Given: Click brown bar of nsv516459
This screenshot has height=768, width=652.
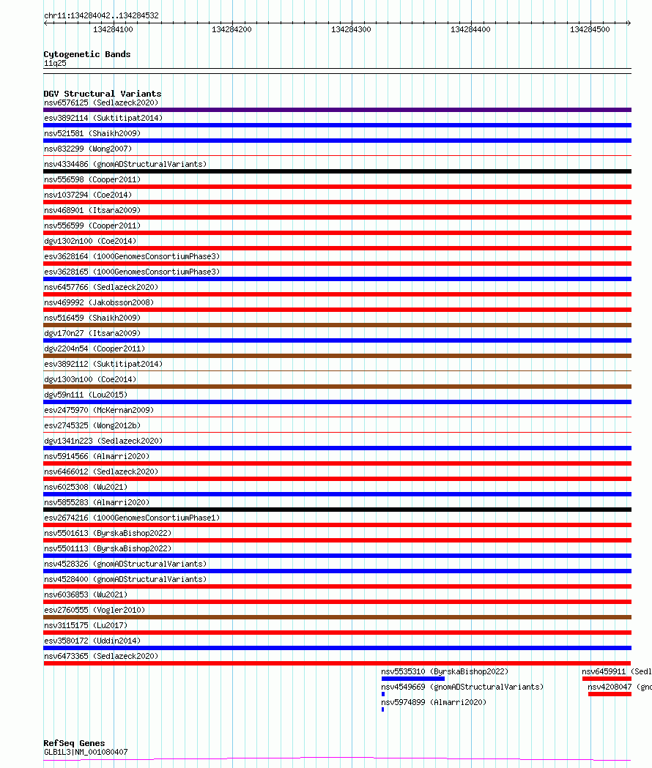Looking at the screenshot, I should click(x=337, y=325).
